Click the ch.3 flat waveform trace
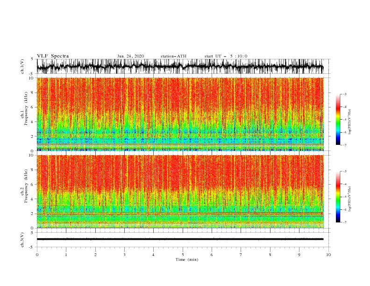The image size is (370, 286). (x=180, y=239)
